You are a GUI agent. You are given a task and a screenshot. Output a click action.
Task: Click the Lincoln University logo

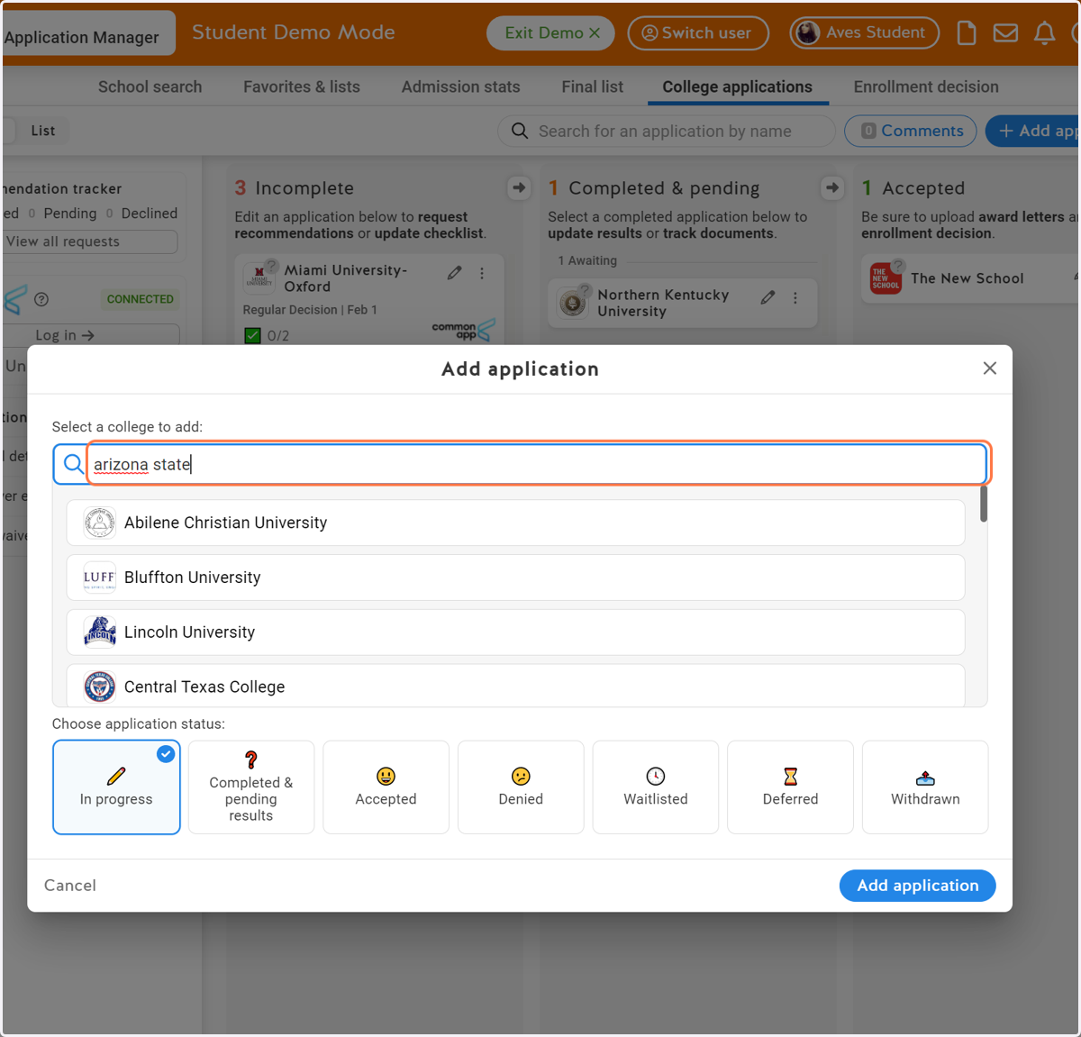tap(99, 632)
